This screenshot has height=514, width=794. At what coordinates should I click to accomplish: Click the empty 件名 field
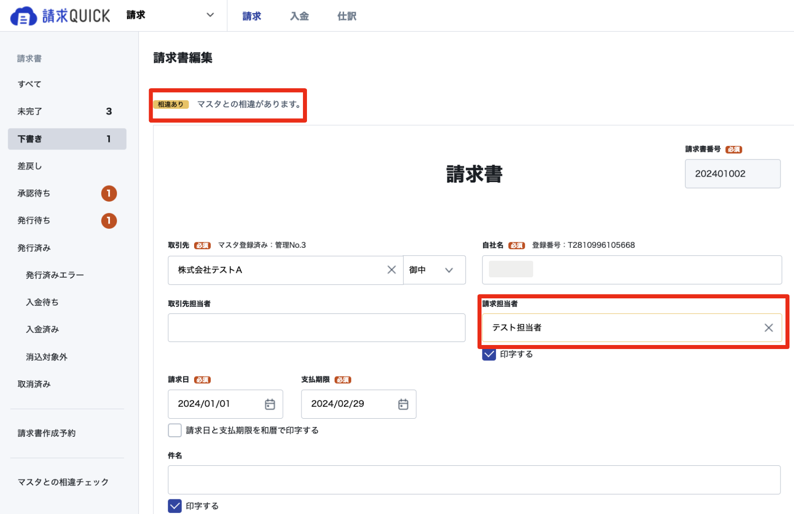(474, 480)
